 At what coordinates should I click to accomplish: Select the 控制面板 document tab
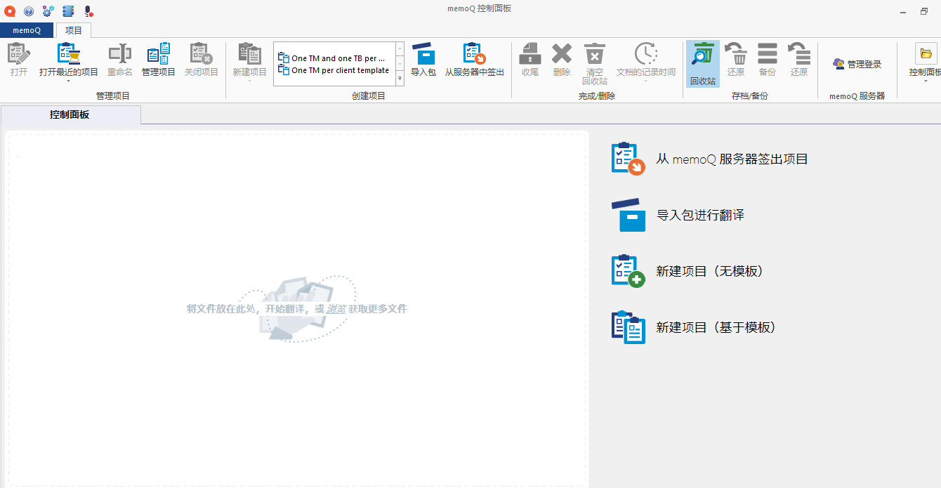[x=70, y=114]
